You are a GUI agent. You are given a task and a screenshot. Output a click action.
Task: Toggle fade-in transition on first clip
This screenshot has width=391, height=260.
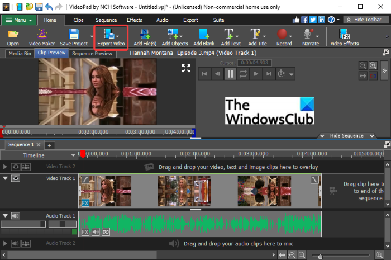(x=86, y=179)
